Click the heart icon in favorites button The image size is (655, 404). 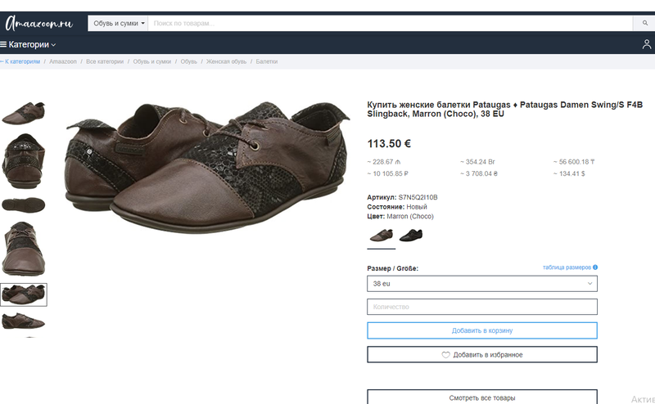point(446,355)
